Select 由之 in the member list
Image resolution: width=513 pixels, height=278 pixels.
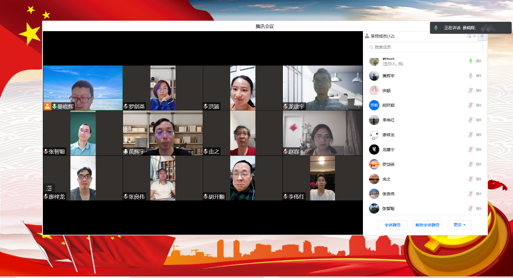pyautogui.click(x=386, y=179)
